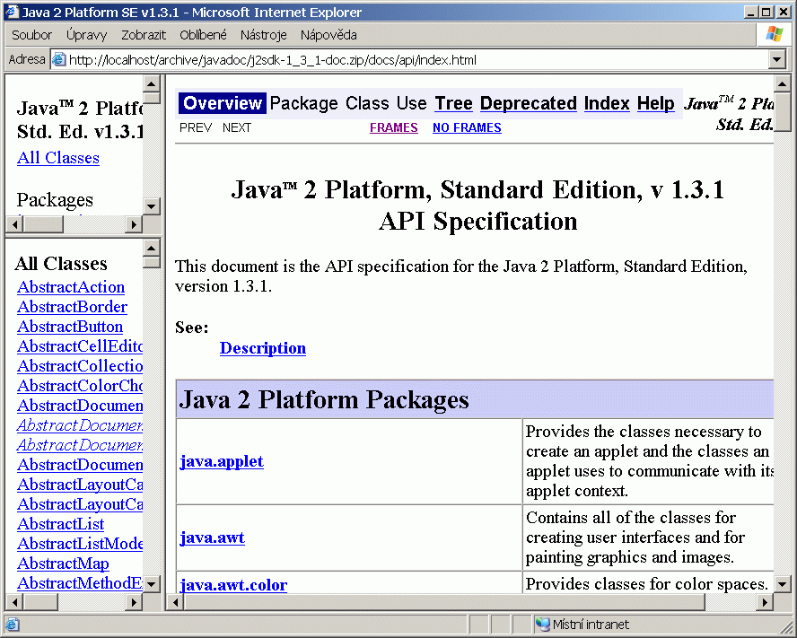Click the "Provides classes for color spaces." description
Viewport: 797px width, 638px height.
[x=646, y=584]
